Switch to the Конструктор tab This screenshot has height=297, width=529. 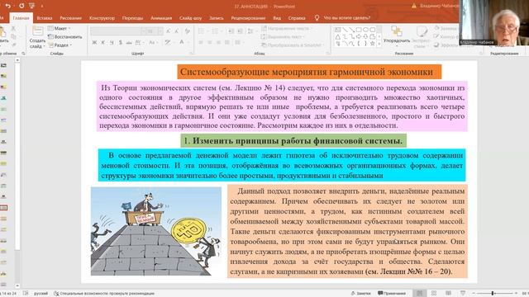(102, 18)
